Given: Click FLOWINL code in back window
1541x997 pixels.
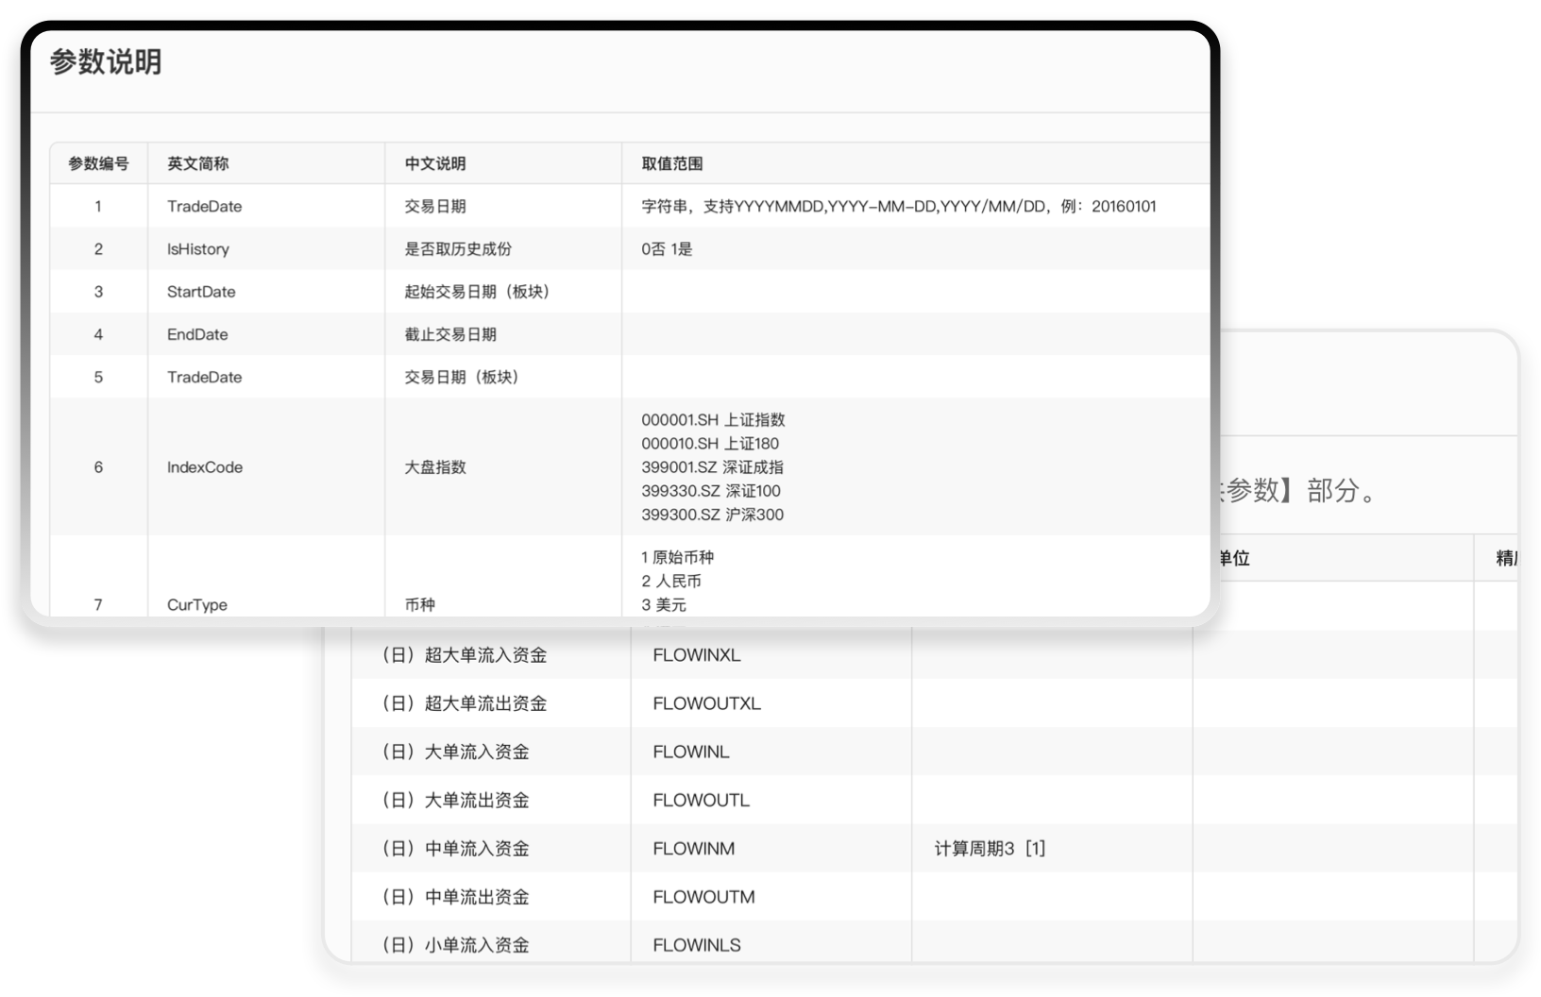Looking at the screenshot, I should (691, 752).
